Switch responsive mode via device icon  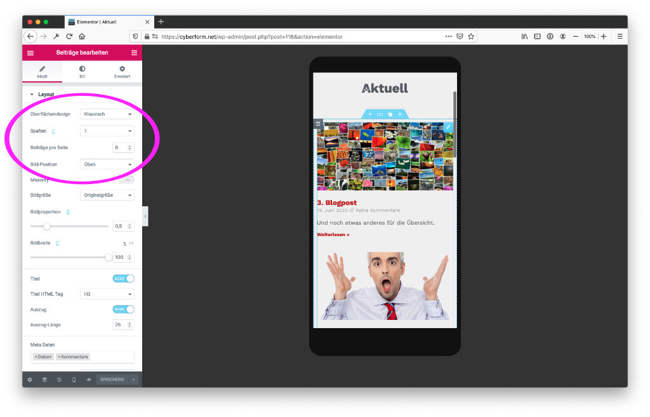pos(74,380)
